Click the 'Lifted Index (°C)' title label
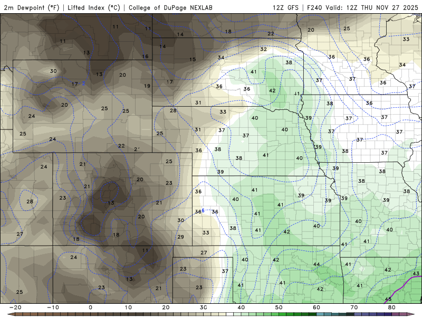 [x=94, y=7]
